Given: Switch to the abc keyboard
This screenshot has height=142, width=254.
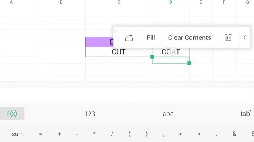Looking at the screenshot, I should [x=168, y=114].
